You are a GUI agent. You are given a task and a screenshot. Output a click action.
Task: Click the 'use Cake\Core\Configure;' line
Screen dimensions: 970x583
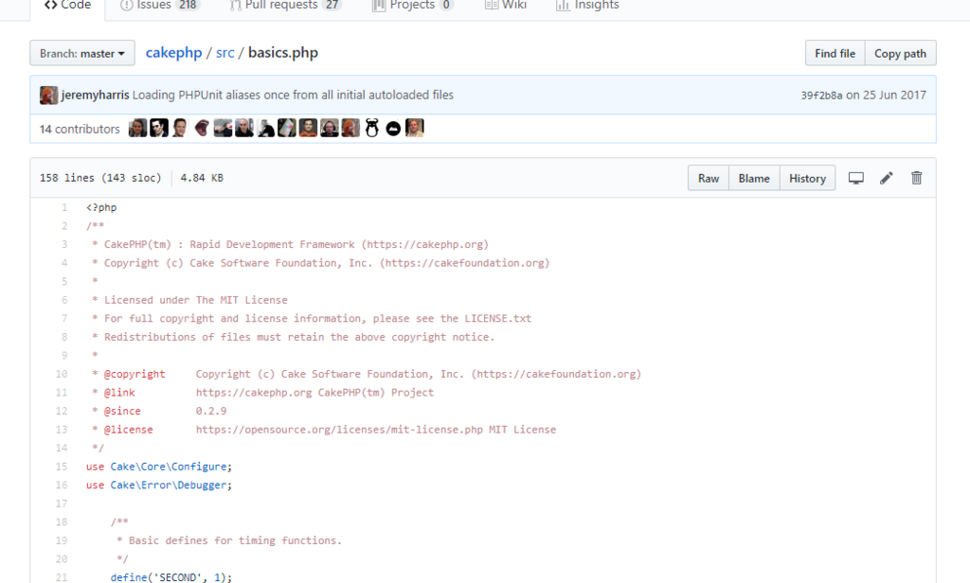coord(159,467)
